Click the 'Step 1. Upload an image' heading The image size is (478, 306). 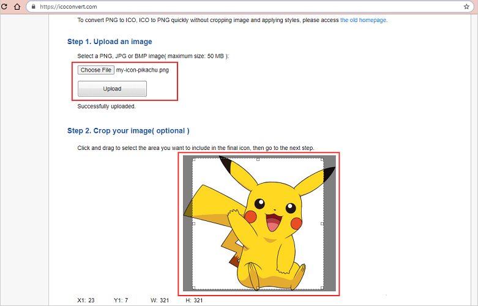click(x=110, y=42)
